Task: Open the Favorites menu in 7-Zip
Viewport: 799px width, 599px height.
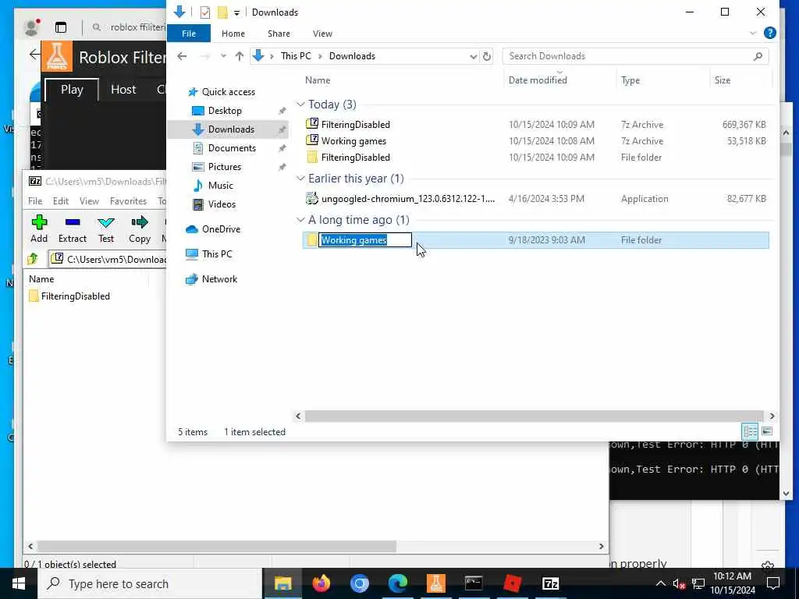Action: tap(128, 200)
